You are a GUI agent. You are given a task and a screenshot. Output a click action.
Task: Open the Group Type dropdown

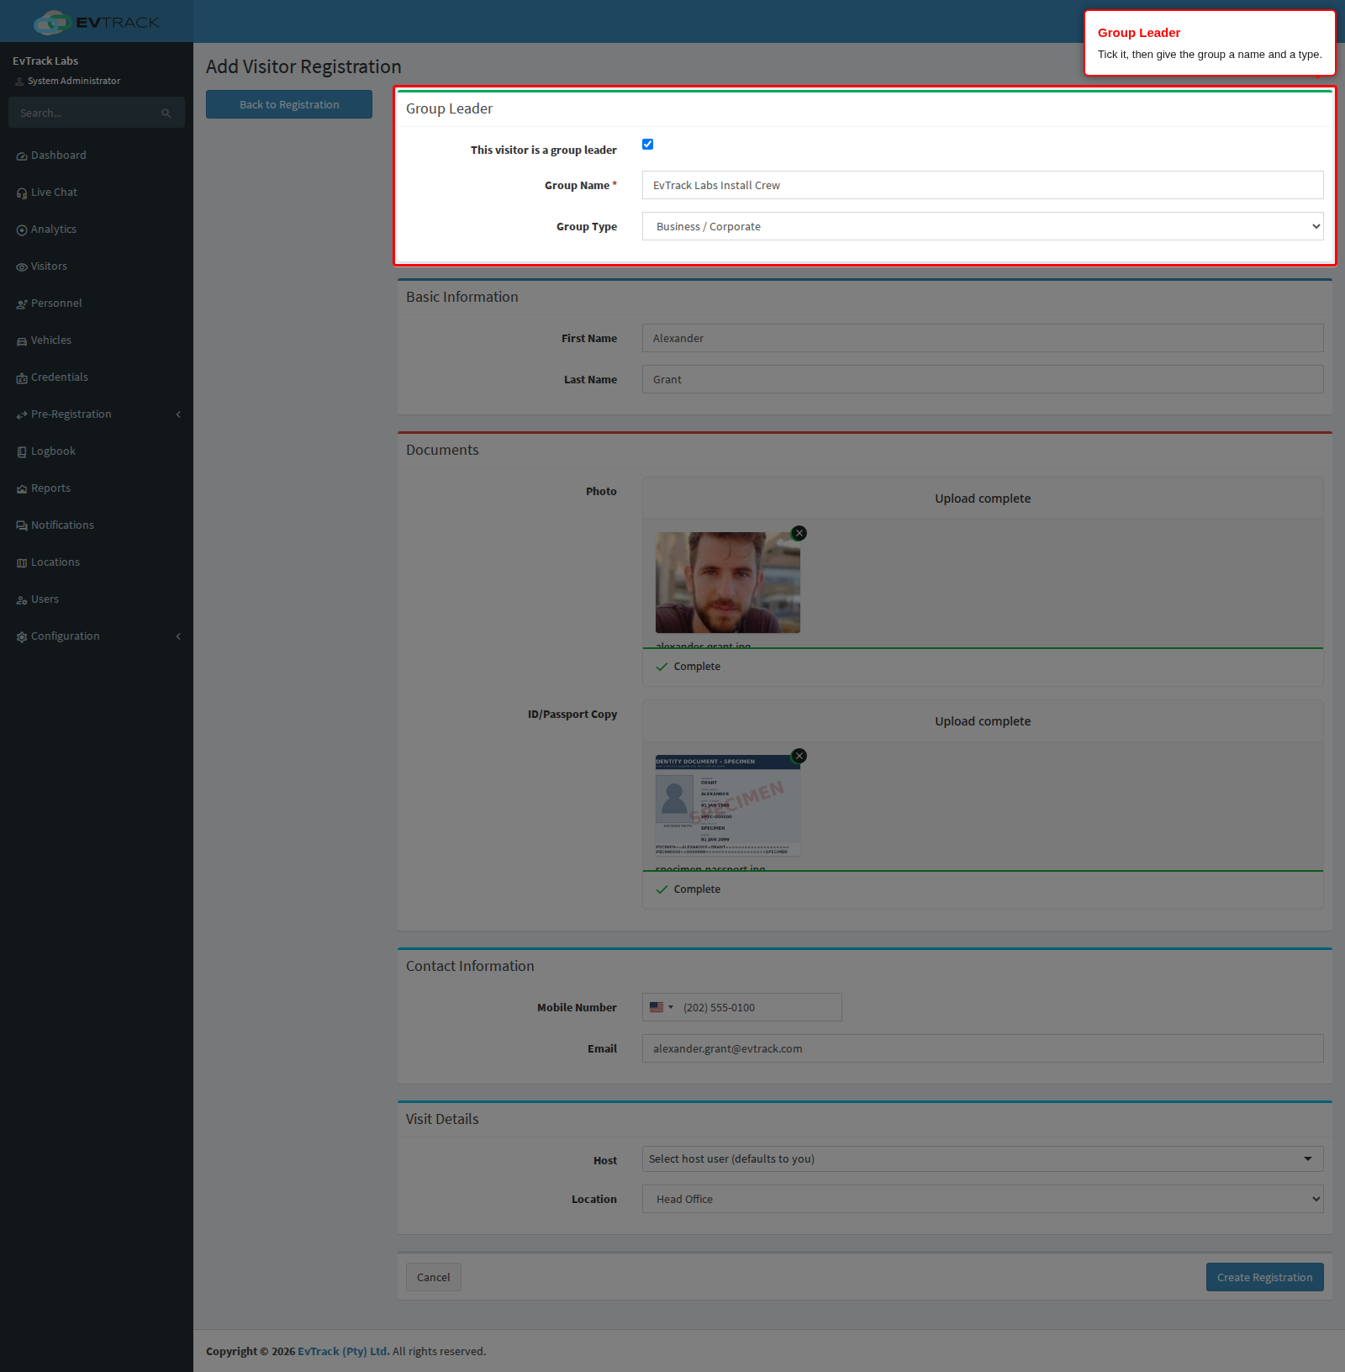click(983, 226)
